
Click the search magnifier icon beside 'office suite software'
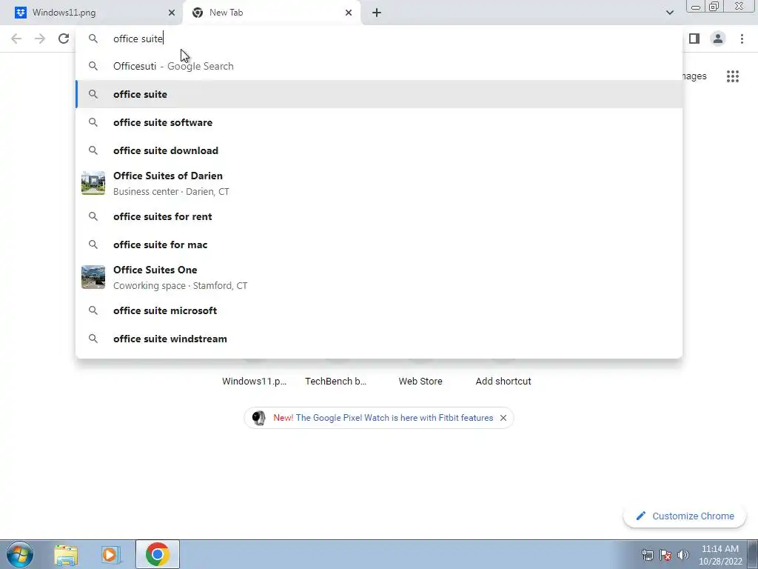93,122
